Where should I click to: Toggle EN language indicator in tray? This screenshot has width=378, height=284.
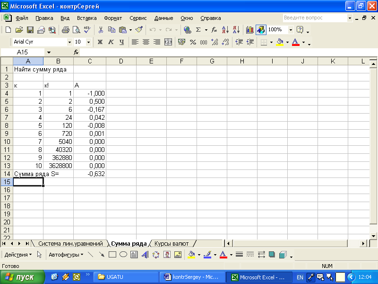click(300, 277)
